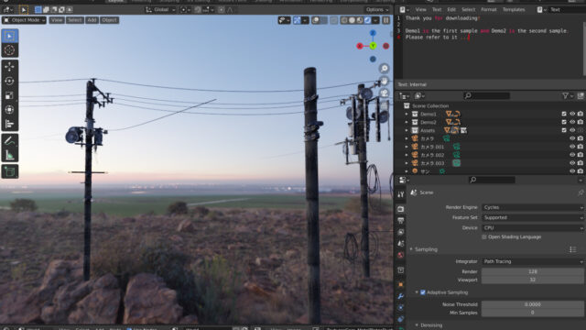
Task: Click the Noise Threshold value field
Action: 532,304
